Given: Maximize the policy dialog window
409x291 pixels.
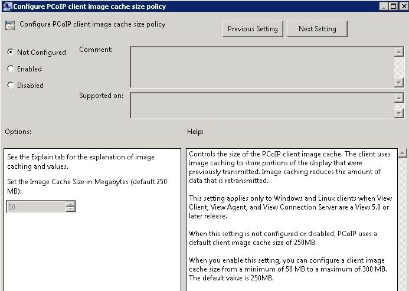Looking at the screenshot, I should point(393,6).
